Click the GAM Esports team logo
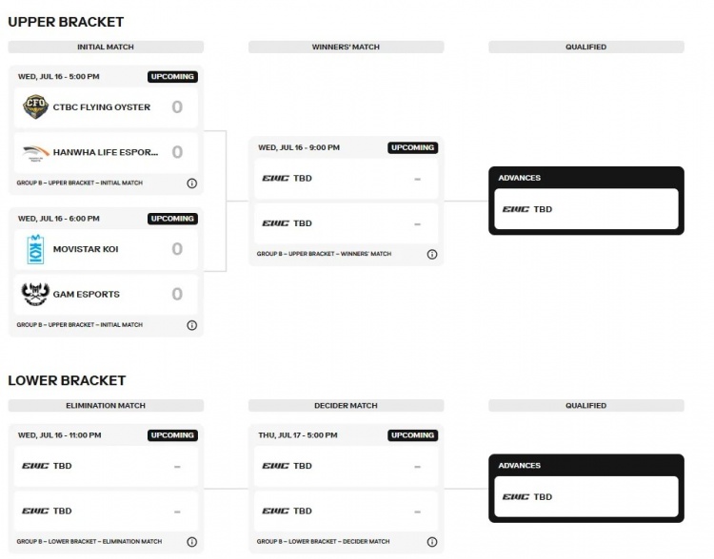The width and height of the screenshot is (714, 559). click(35, 294)
